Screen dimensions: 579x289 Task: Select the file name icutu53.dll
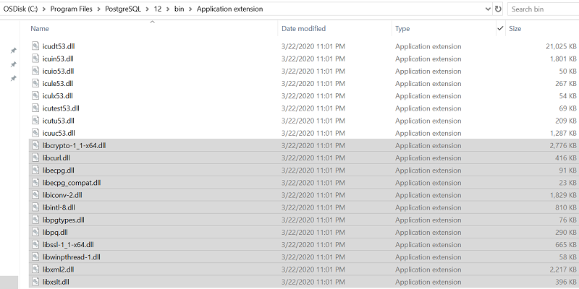(x=59, y=121)
